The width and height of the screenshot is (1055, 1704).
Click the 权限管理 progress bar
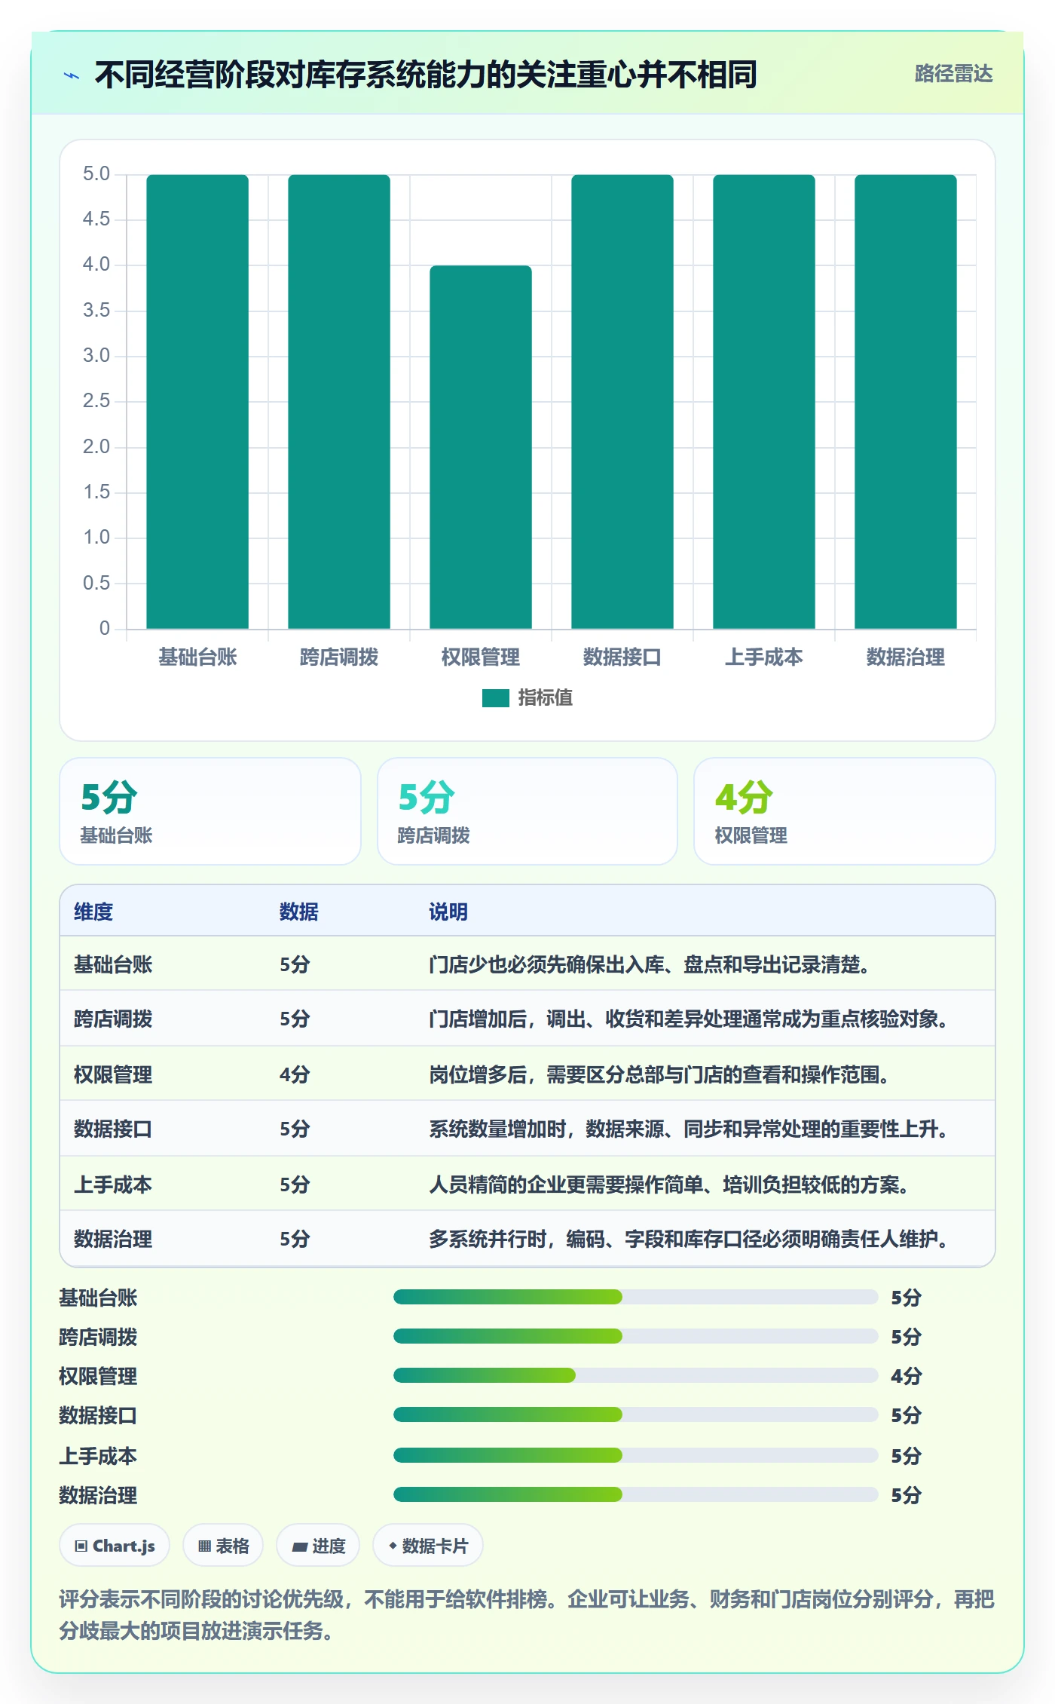tap(635, 1375)
